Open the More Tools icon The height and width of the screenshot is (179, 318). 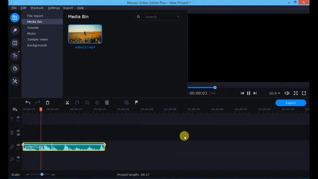point(15,81)
